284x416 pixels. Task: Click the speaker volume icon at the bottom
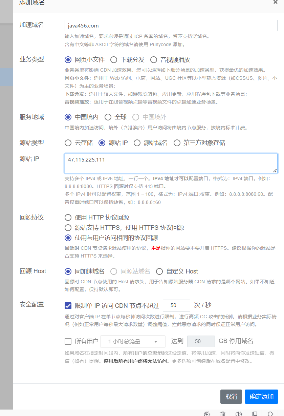[x=238, y=414]
